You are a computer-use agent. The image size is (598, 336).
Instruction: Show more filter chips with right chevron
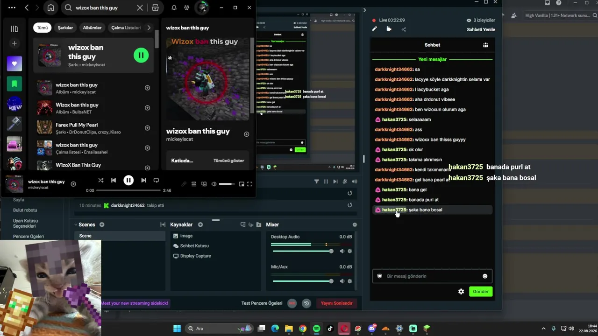(x=149, y=28)
